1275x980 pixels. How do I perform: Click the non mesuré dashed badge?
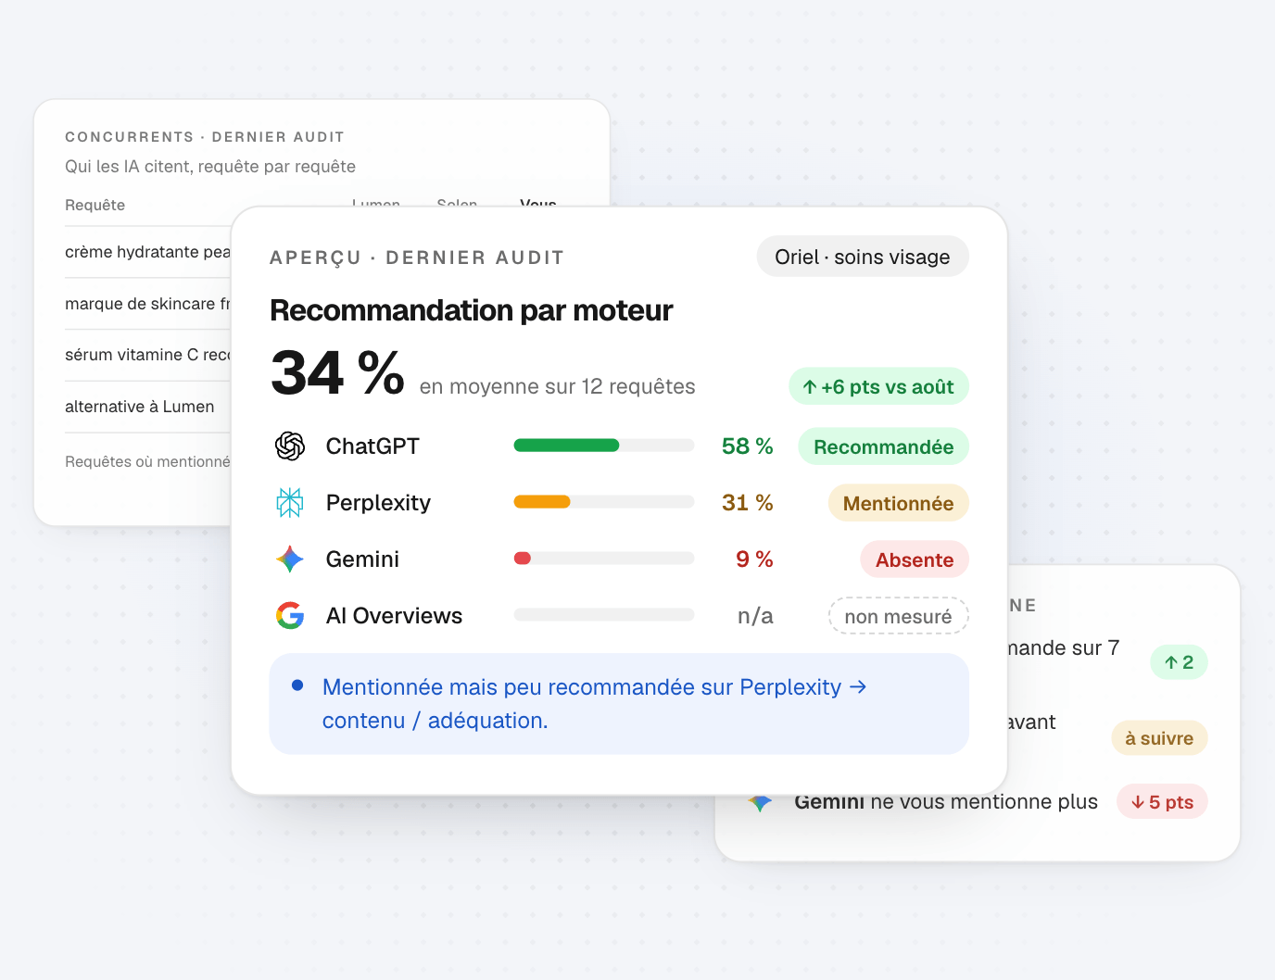click(x=898, y=616)
